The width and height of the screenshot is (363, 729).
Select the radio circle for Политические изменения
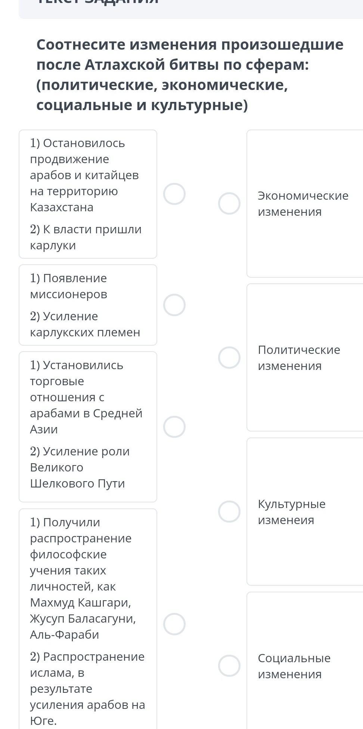coord(229,358)
